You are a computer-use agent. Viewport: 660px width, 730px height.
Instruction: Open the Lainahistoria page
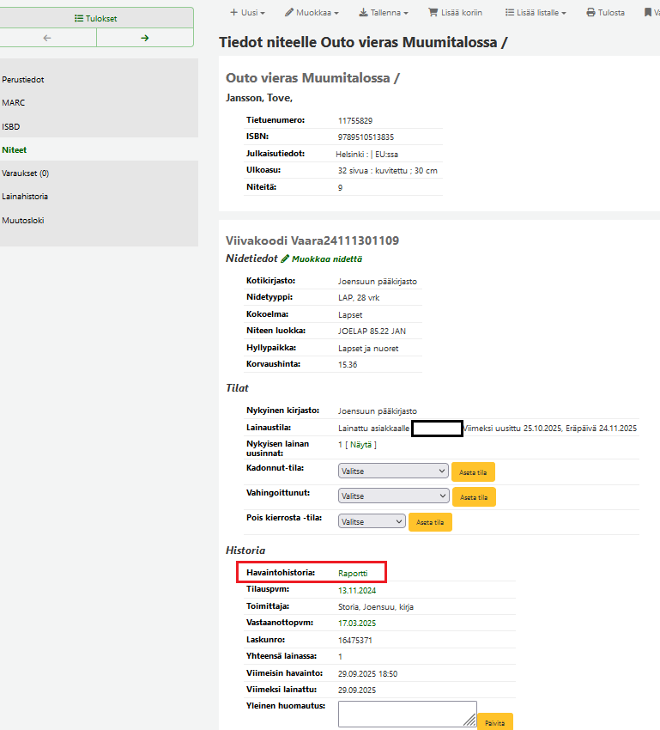click(x=25, y=197)
